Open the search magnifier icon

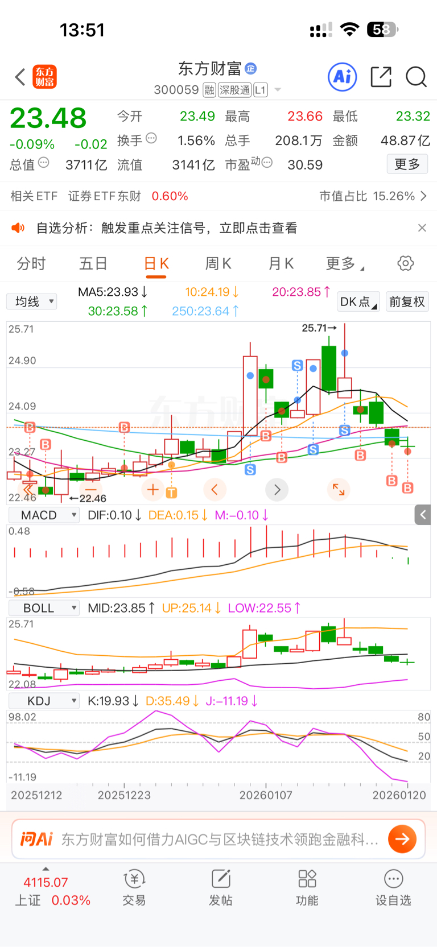pyautogui.click(x=416, y=77)
